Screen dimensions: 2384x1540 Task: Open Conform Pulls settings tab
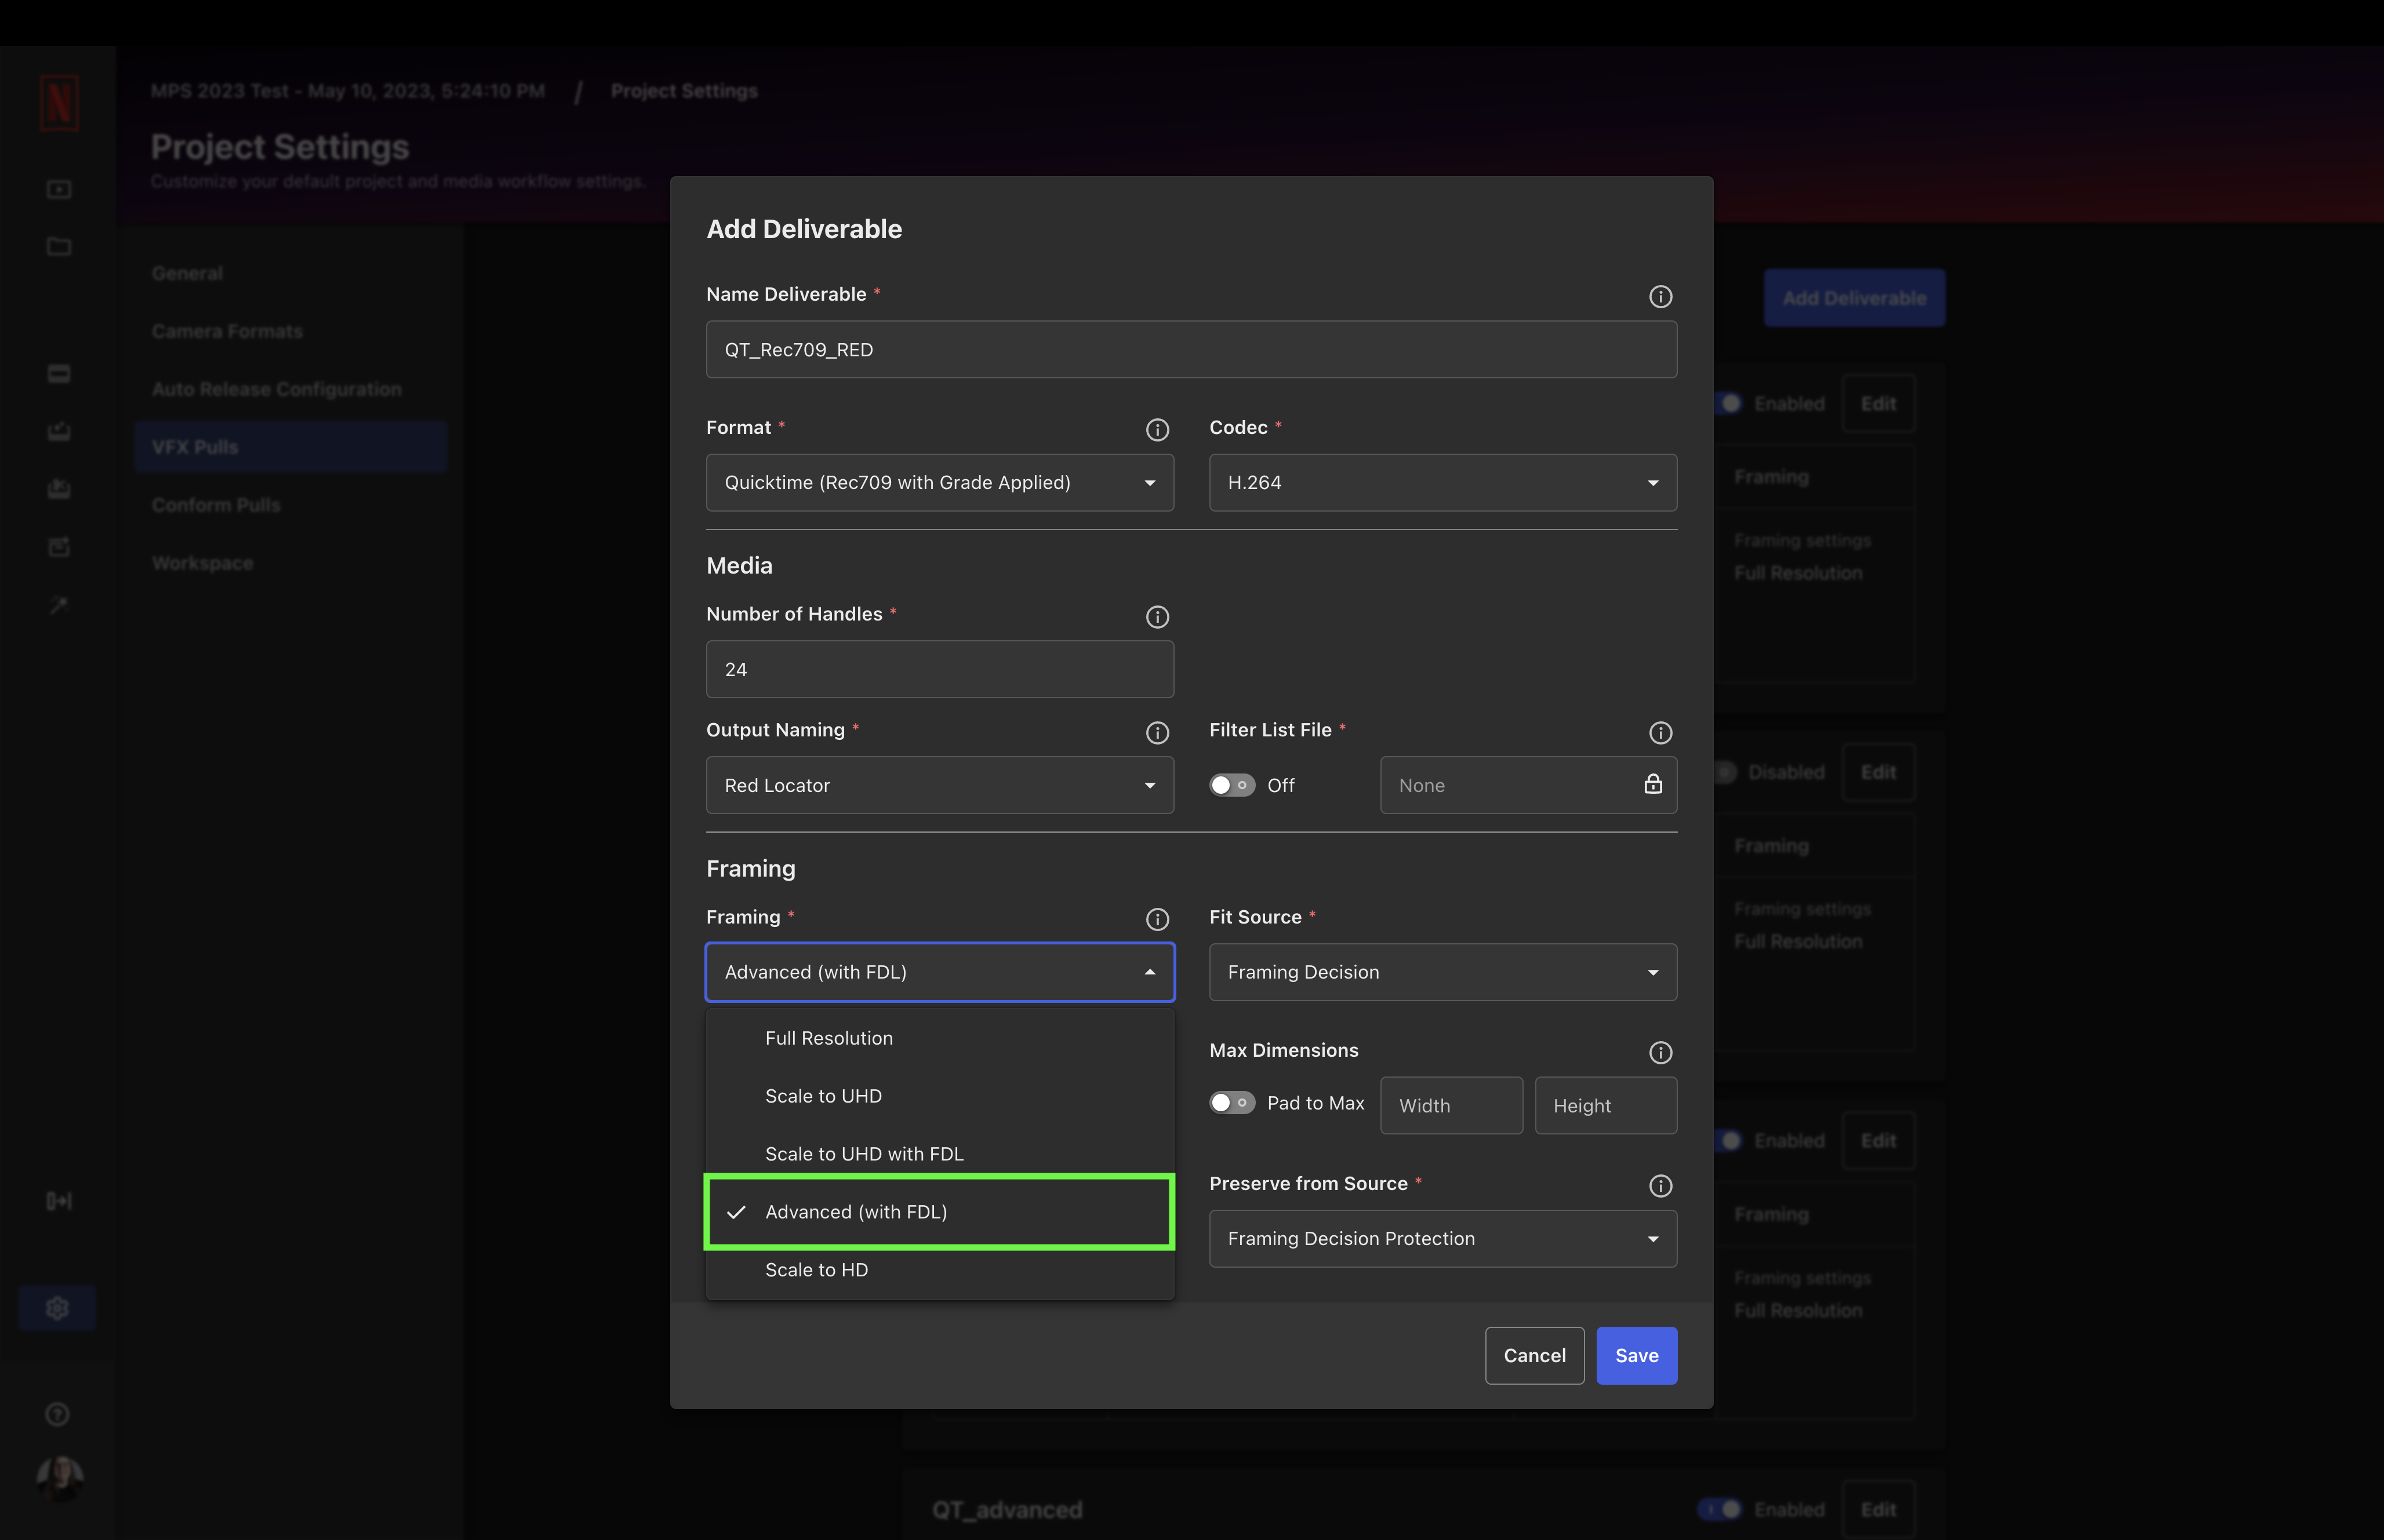pyautogui.click(x=290, y=505)
